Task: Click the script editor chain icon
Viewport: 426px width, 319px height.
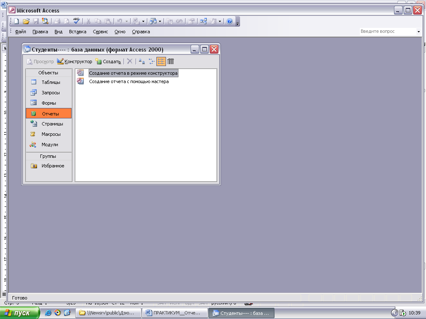Action: 179,21
